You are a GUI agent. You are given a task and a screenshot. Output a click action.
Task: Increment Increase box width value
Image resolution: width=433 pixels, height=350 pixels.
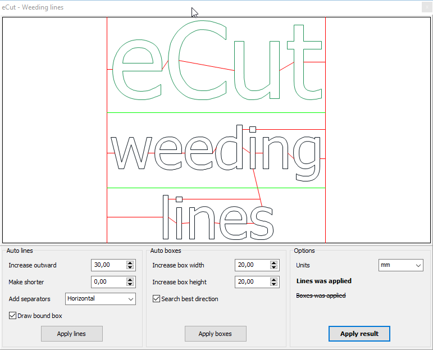274,263
